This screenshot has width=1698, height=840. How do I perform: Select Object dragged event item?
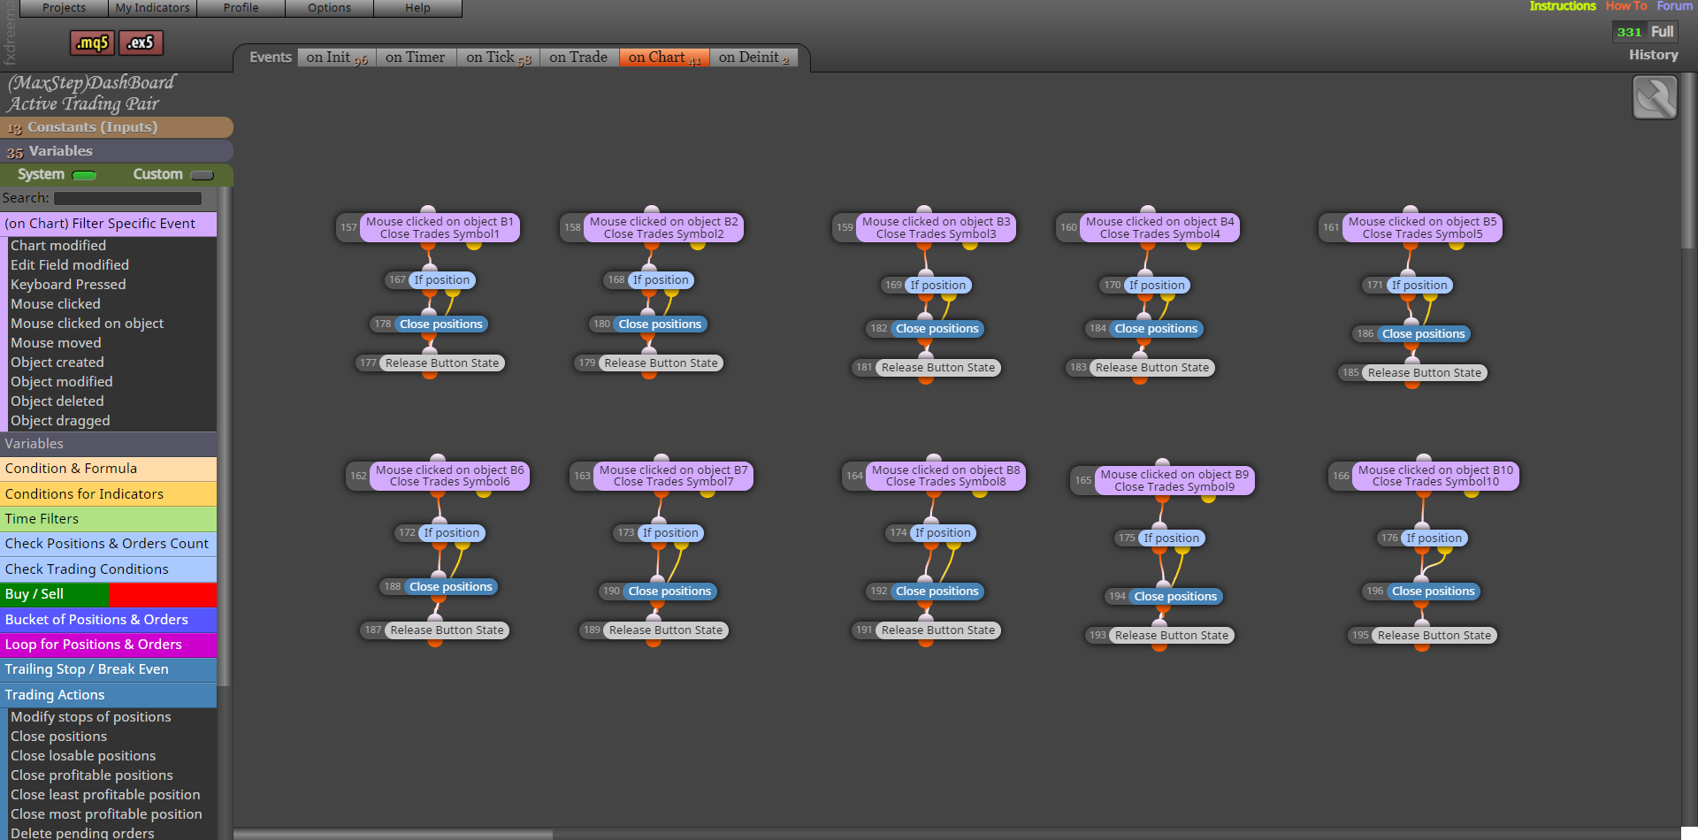60,421
